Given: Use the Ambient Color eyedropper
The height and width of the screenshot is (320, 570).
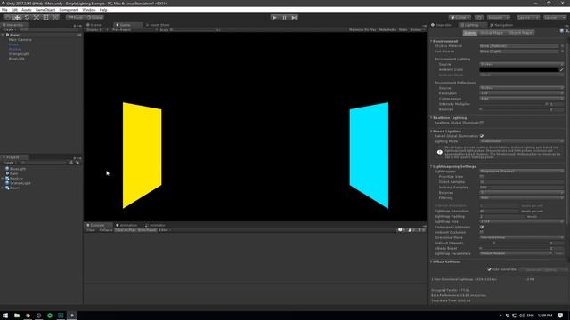Looking at the screenshot, I should [x=562, y=69].
